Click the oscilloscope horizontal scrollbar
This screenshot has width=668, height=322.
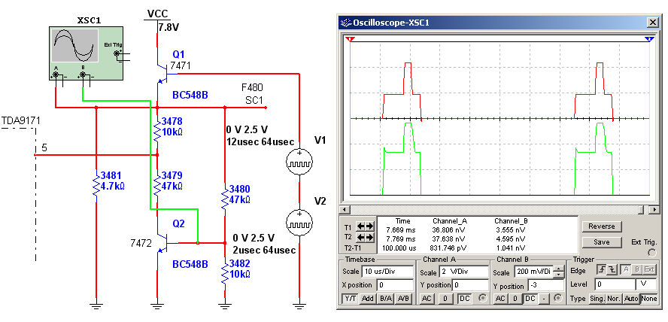[496, 208]
